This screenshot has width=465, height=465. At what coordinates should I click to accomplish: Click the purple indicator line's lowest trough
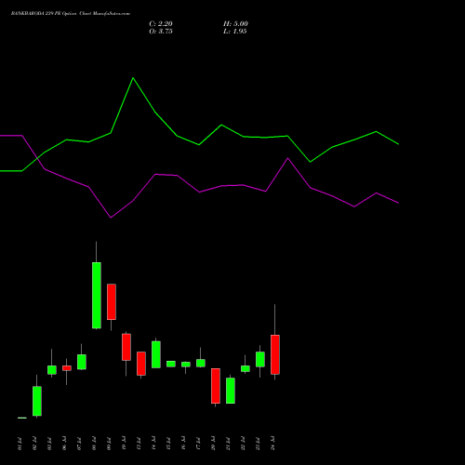pyautogui.click(x=111, y=218)
